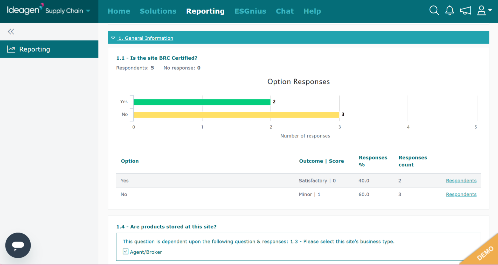Click question 1.4 products stored heading
The width and height of the screenshot is (498, 266).
[x=166, y=227]
